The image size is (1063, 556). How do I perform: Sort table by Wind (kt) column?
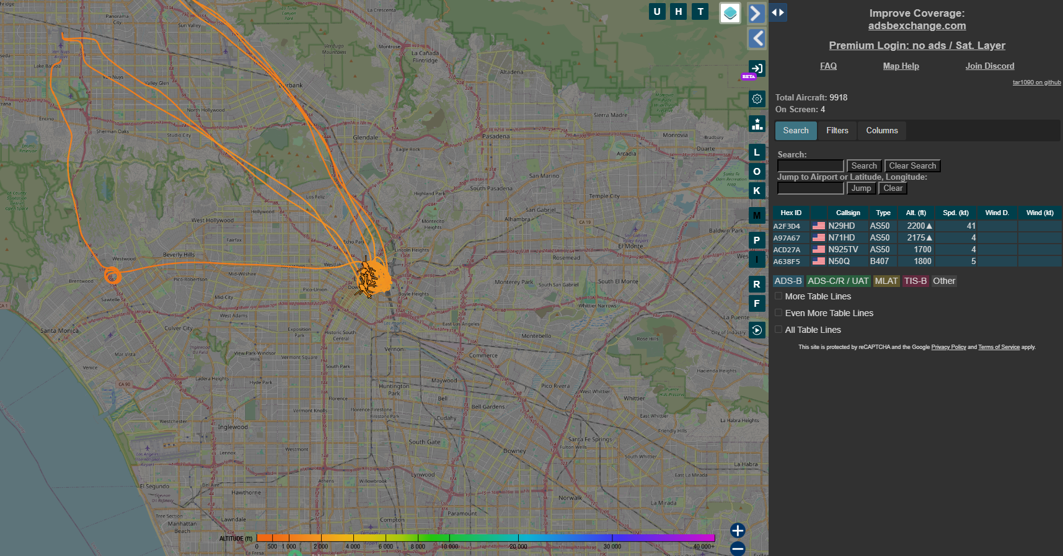pyautogui.click(x=1039, y=213)
